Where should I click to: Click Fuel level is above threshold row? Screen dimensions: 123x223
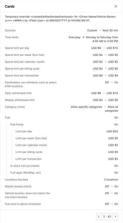coord(61,204)
